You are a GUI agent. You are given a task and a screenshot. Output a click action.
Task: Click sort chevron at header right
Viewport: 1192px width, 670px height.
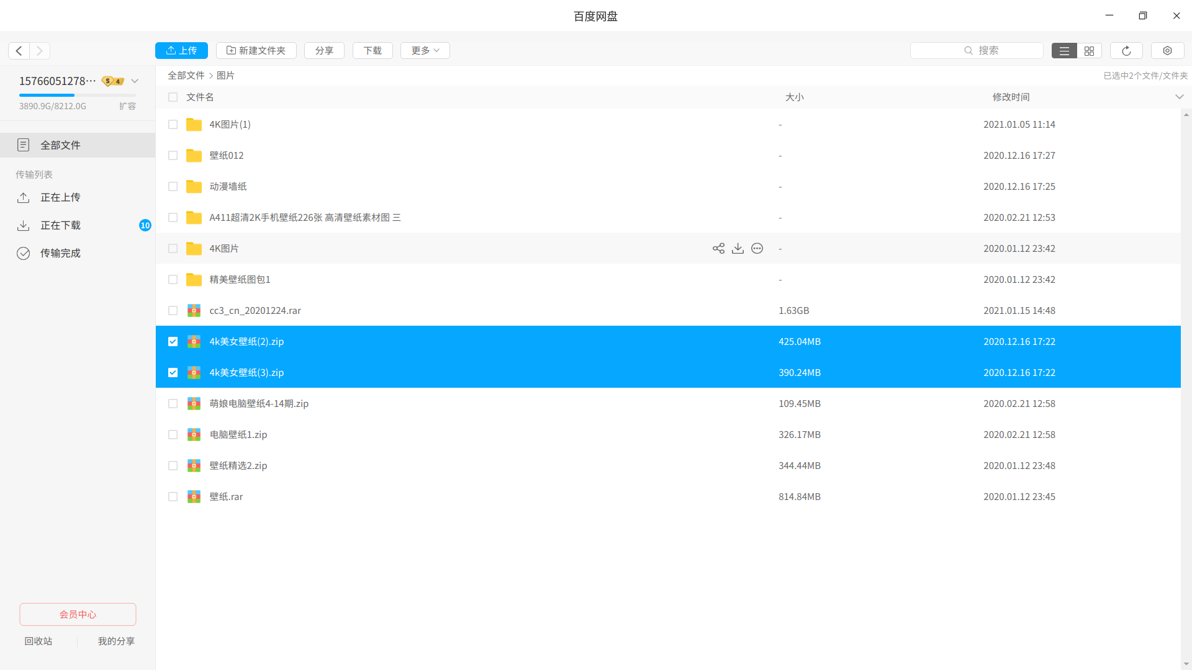tap(1179, 97)
